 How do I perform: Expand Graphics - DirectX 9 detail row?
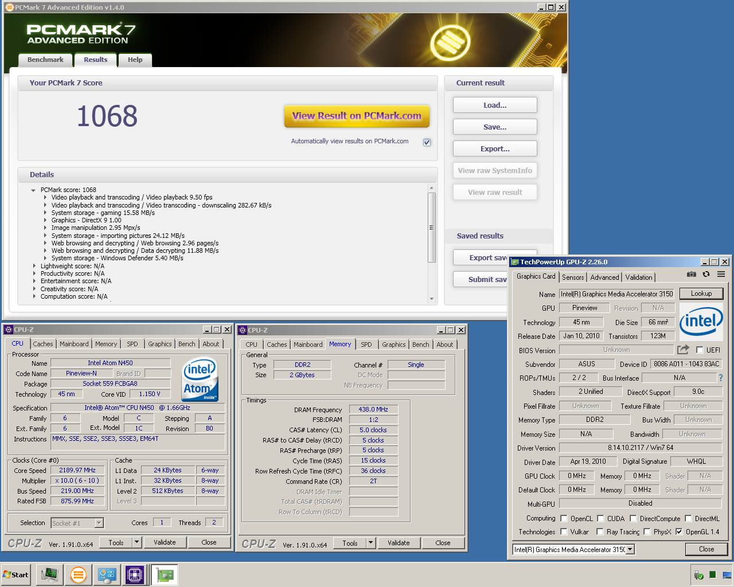coord(45,220)
